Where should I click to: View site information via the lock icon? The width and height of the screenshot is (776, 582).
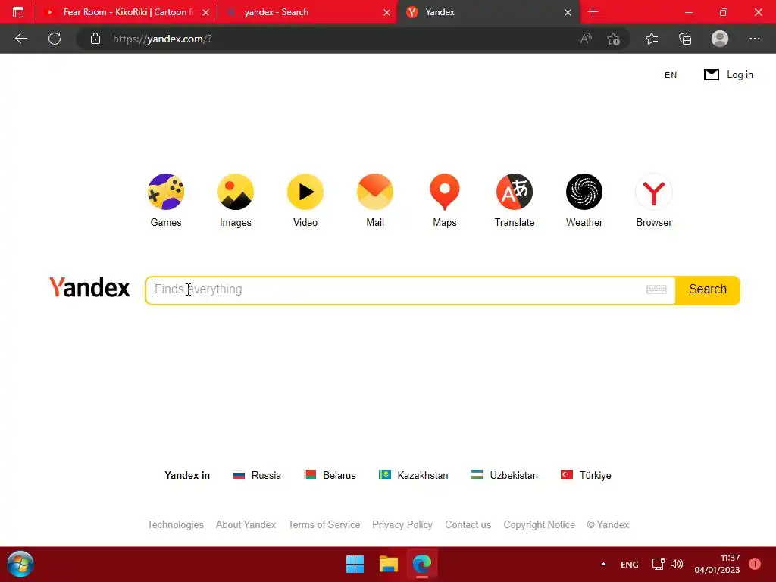[95, 39]
